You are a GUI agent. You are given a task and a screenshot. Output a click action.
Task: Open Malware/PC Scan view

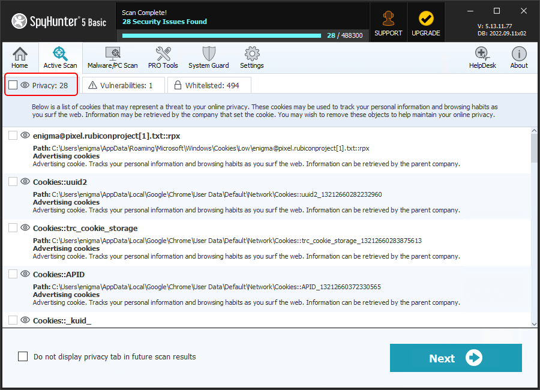tap(112, 58)
